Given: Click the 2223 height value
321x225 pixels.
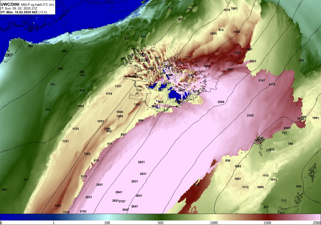Looking at the screenshot, I should click(x=253, y=61).
